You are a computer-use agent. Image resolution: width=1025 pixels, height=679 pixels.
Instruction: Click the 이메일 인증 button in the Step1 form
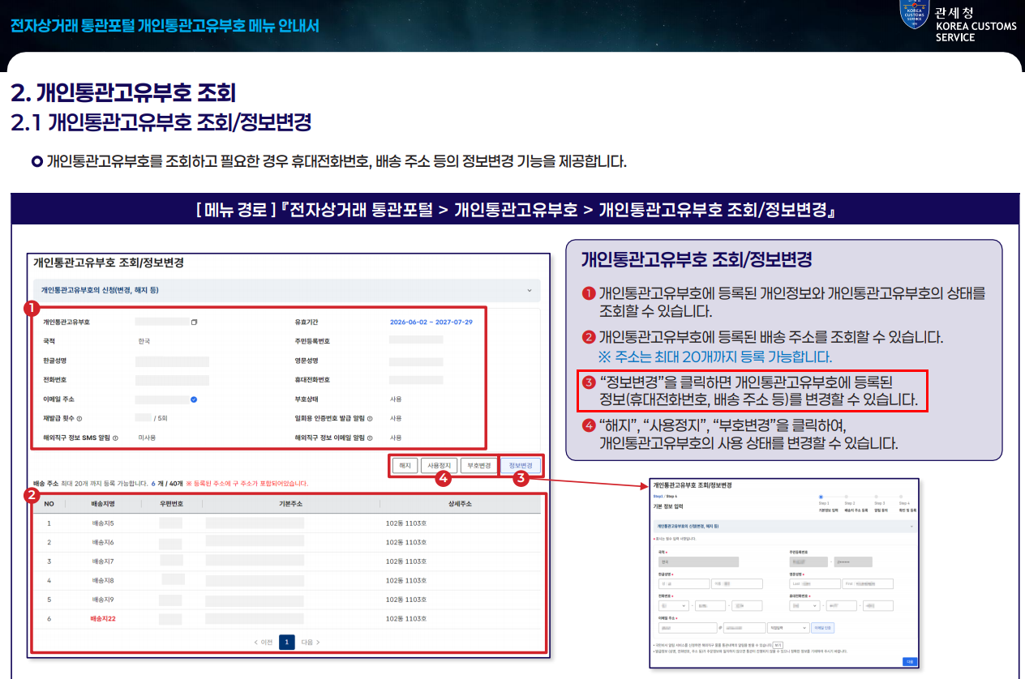point(823,628)
